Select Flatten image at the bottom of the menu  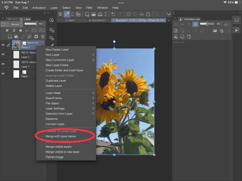55,157
